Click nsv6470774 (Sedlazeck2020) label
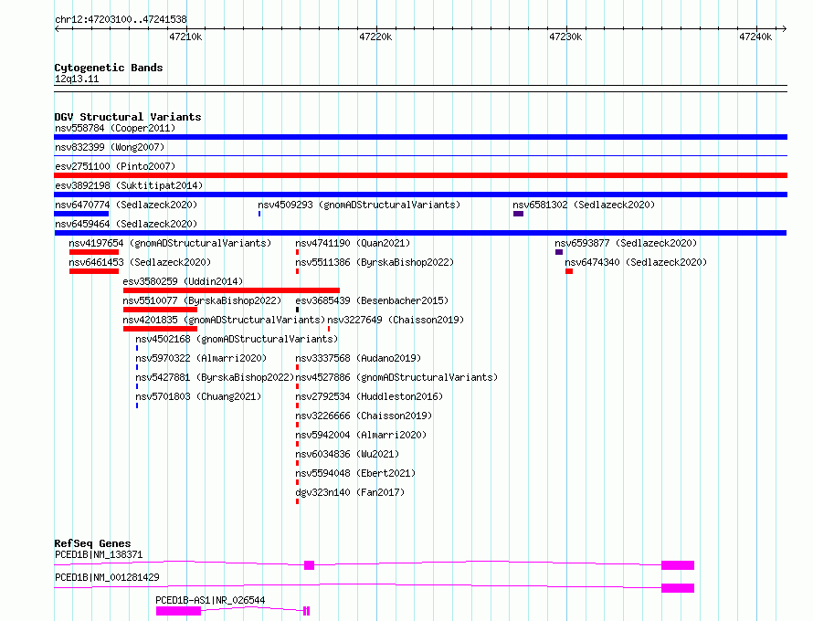 (x=126, y=205)
